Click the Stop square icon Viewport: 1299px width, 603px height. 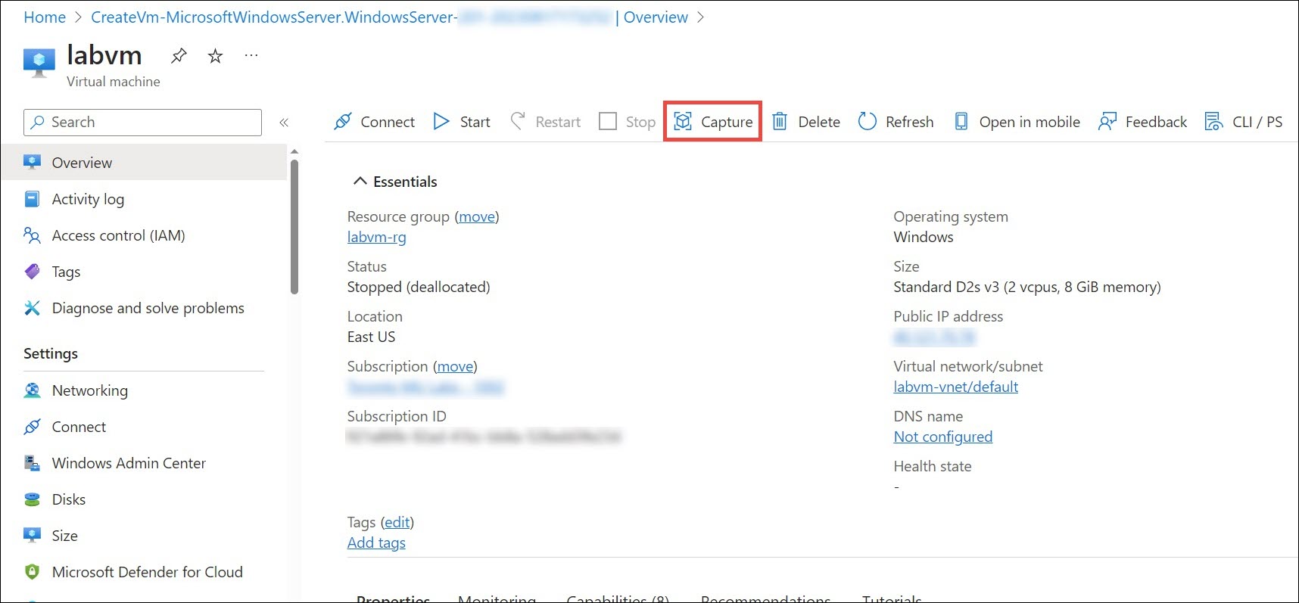pyautogui.click(x=608, y=121)
